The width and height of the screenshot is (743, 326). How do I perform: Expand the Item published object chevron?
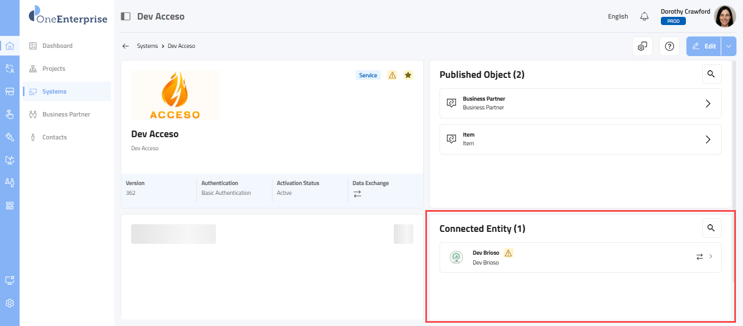[708, 139]
